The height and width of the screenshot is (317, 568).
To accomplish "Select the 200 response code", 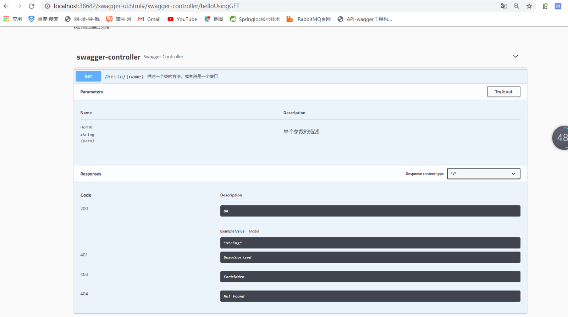I will [x=84, y=208].
